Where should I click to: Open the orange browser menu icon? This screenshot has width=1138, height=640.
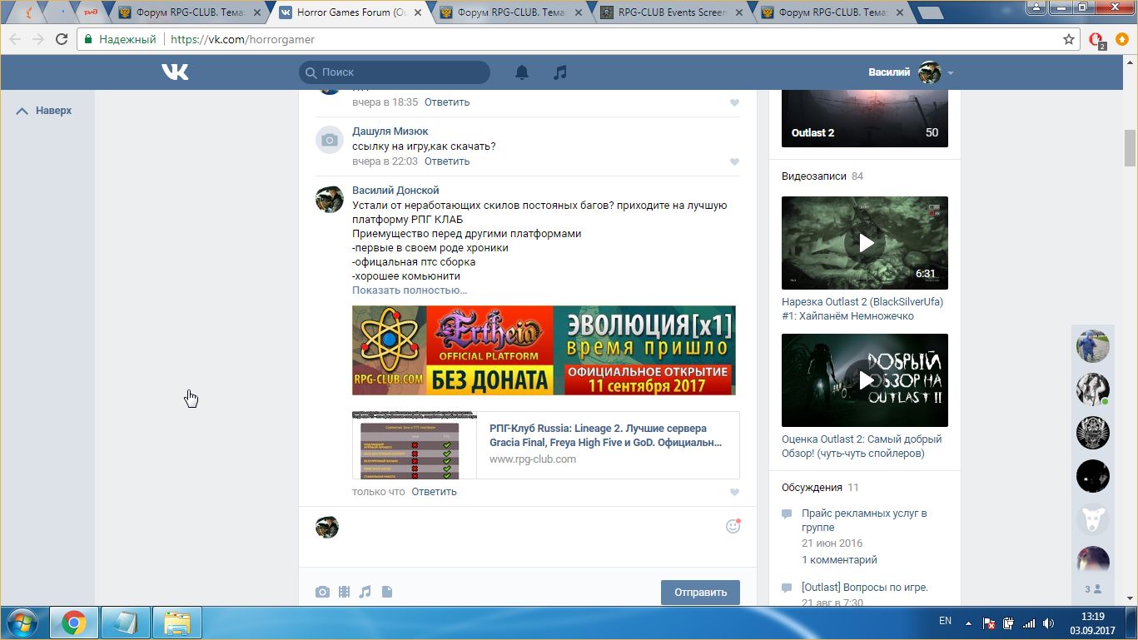click(x=1122, y=39)
